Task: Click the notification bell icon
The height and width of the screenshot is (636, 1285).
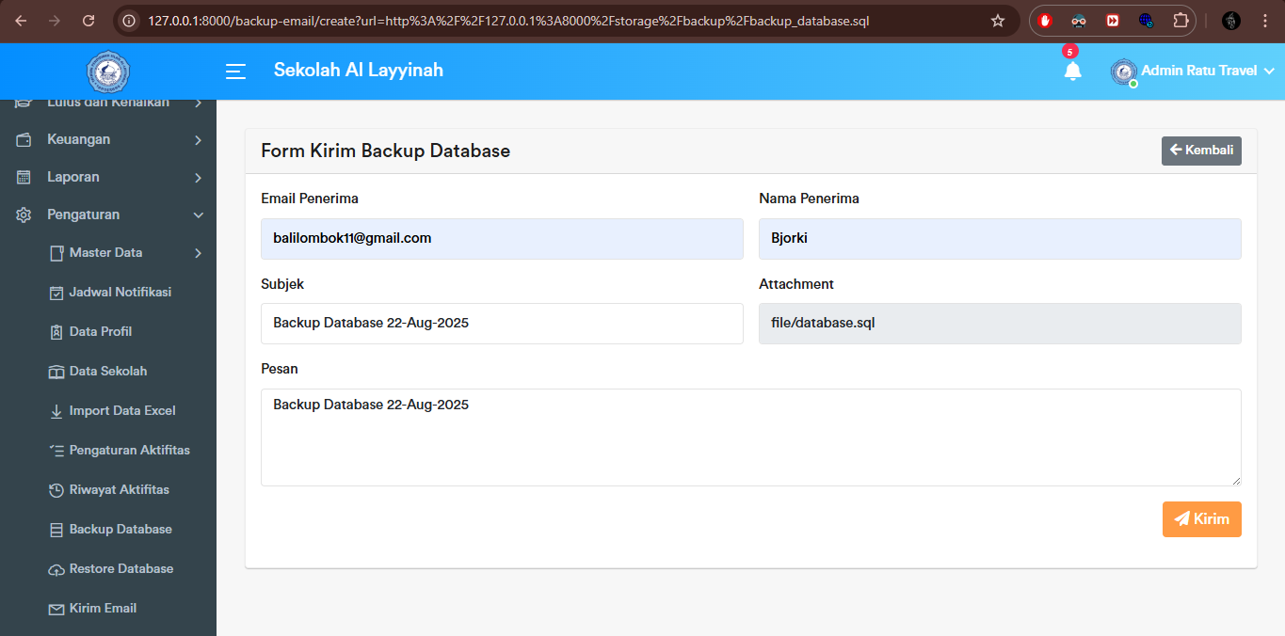Action: coord(1072,72)
